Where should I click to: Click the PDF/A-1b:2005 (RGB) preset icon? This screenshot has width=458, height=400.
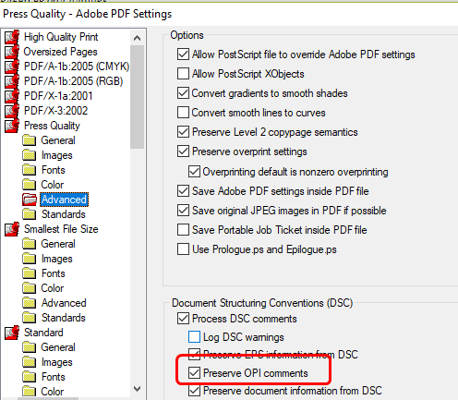click(12, 81)
